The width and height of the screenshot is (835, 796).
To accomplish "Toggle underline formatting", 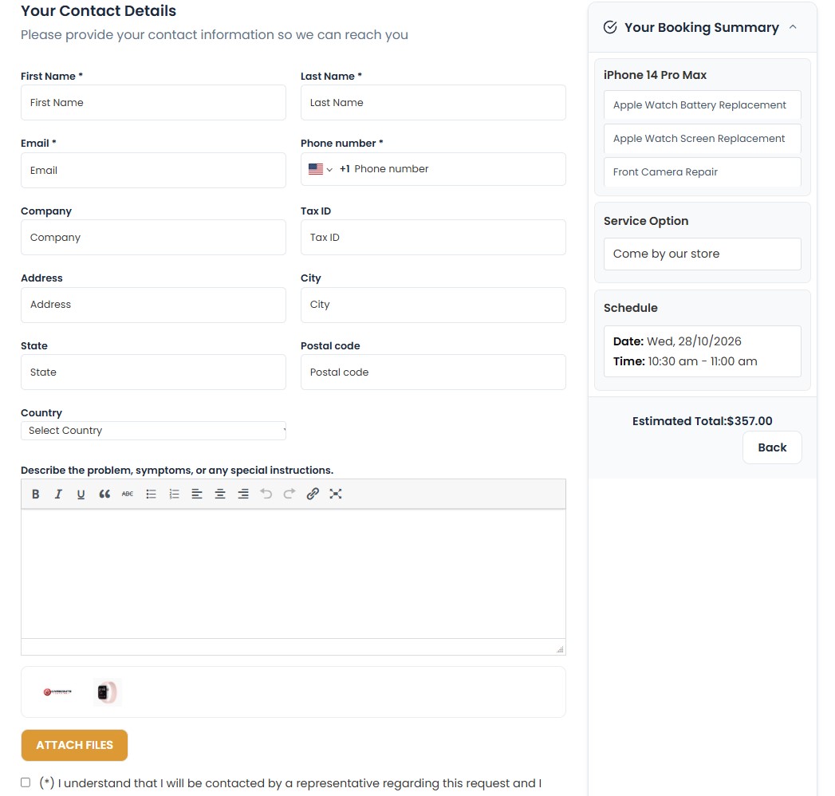I will 81,494.
